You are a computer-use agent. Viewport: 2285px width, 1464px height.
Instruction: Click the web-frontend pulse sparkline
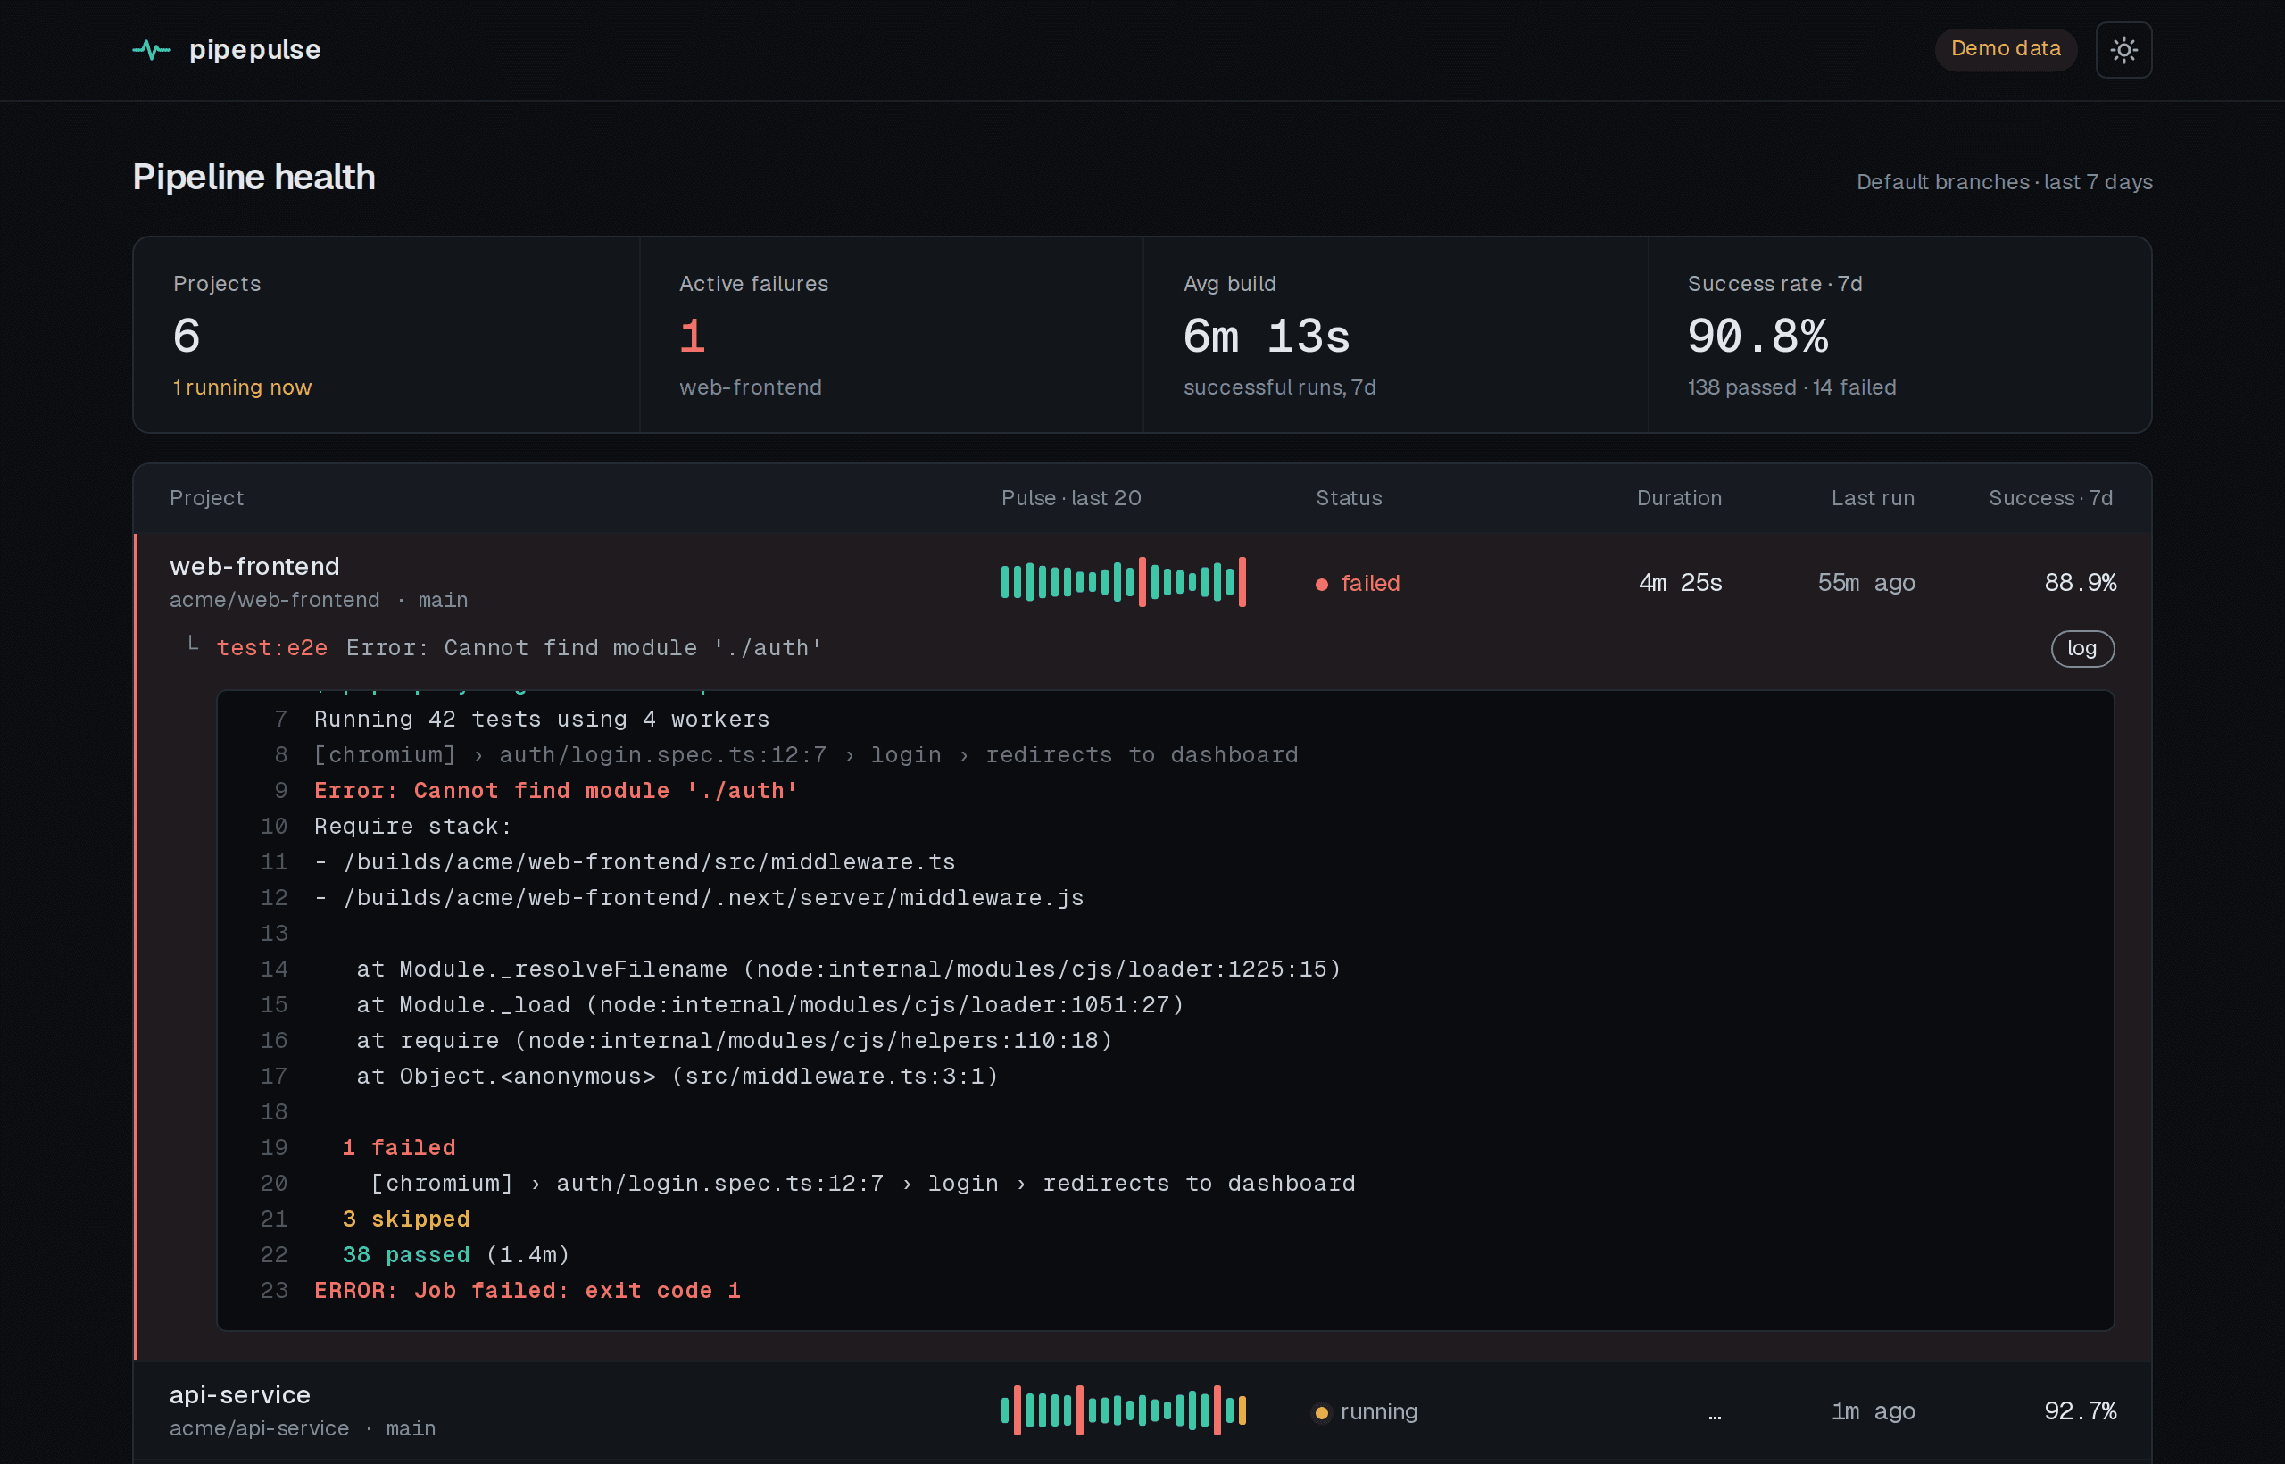tap(1124, 582)
